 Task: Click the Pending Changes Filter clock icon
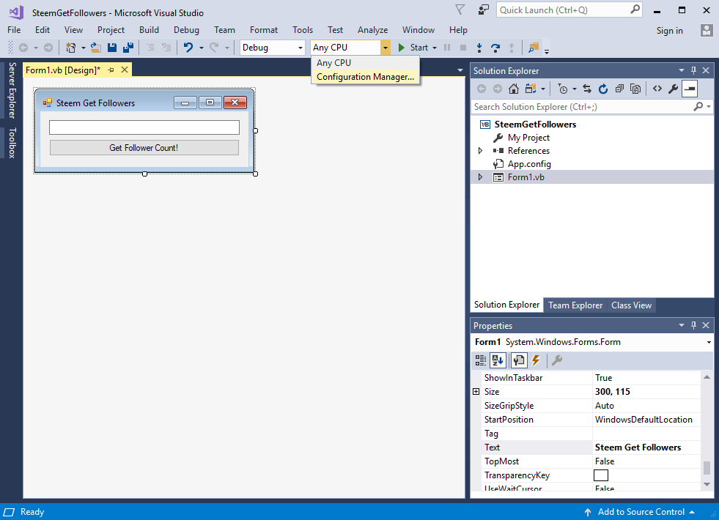pos(563,89)
